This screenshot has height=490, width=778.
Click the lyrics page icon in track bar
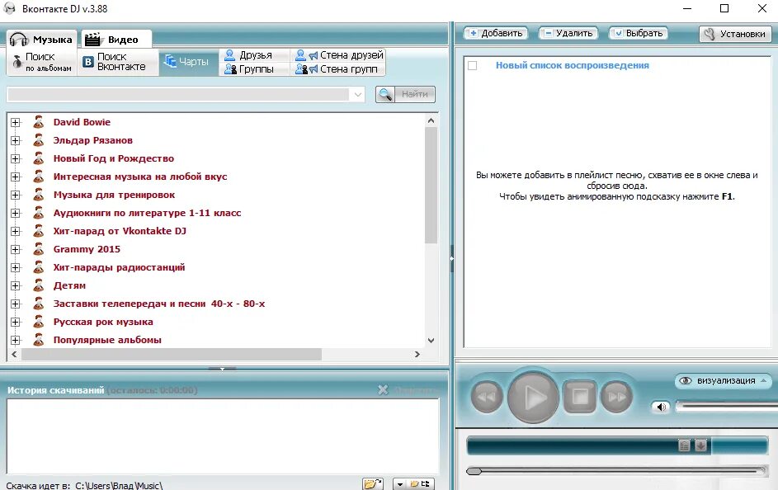pos(684,445)
